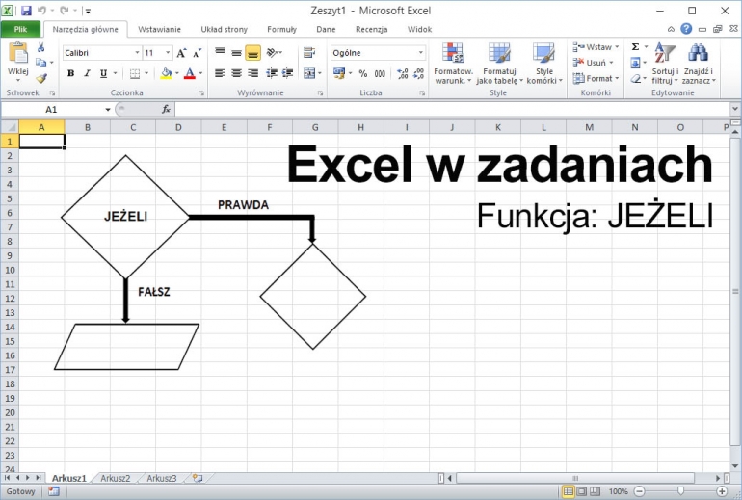742x500 pixels.
Task: Click the zoom out minus button
Action: click(x=639, y=491)
